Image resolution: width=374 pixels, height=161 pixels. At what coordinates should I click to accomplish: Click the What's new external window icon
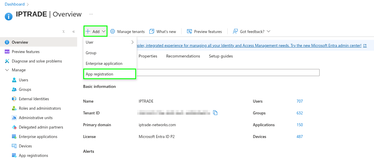click(152, 31)
